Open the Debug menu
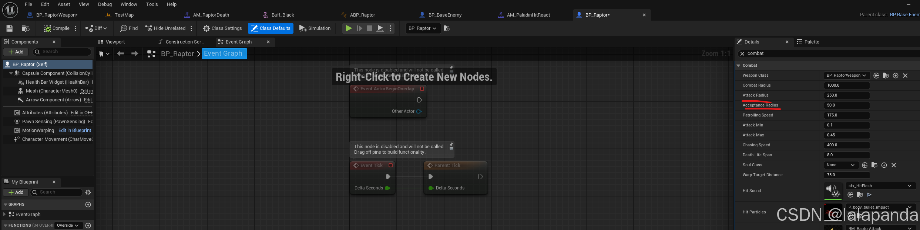 pos(105,4)
